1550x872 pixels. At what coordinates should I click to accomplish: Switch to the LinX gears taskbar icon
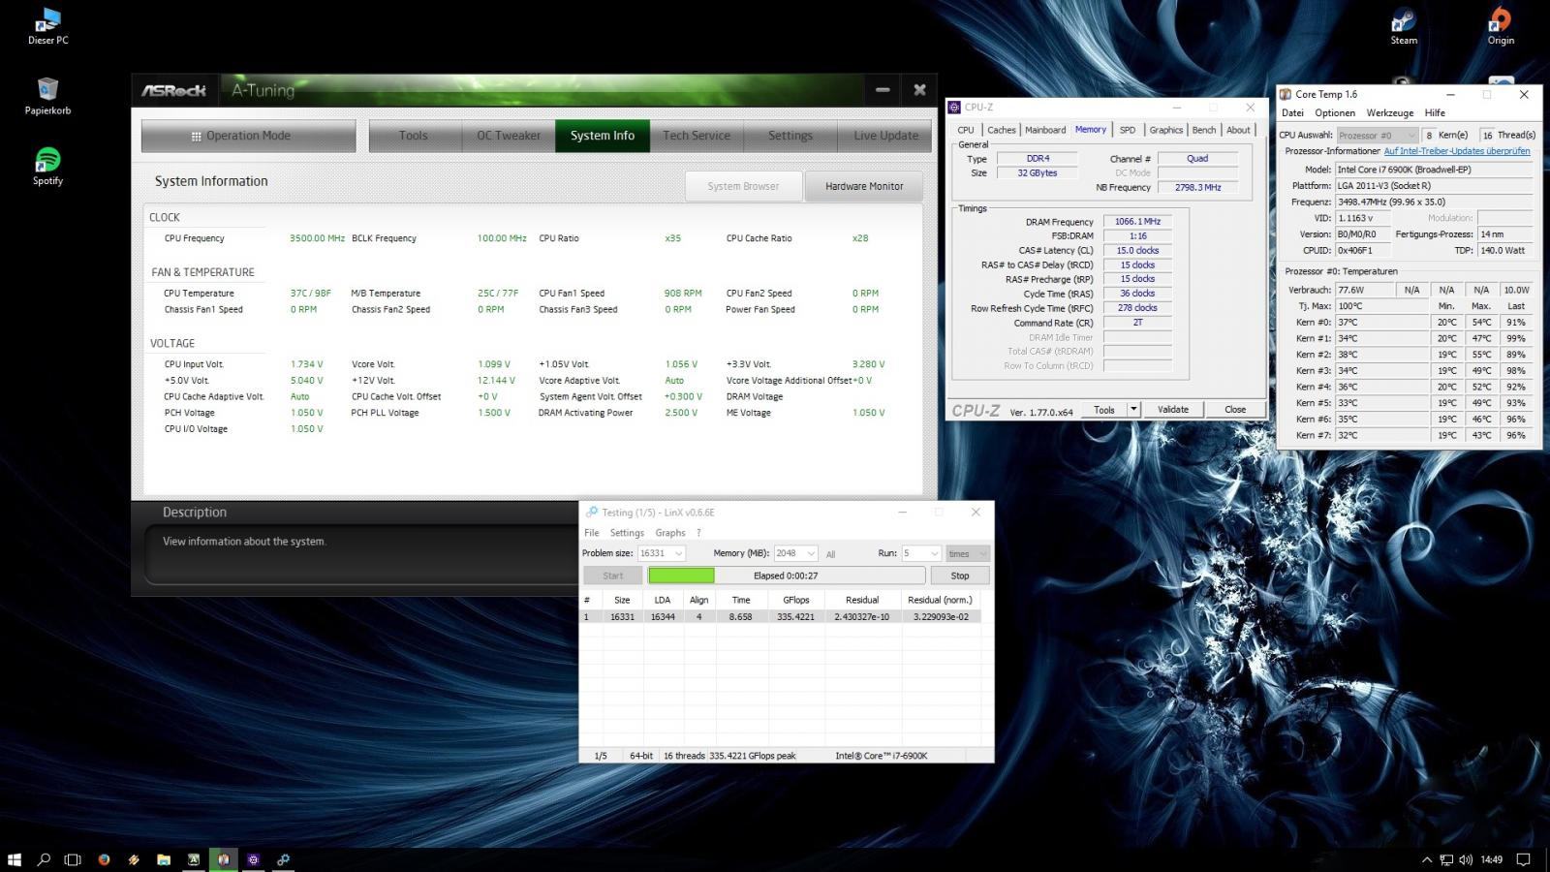[x=284, y=858]
